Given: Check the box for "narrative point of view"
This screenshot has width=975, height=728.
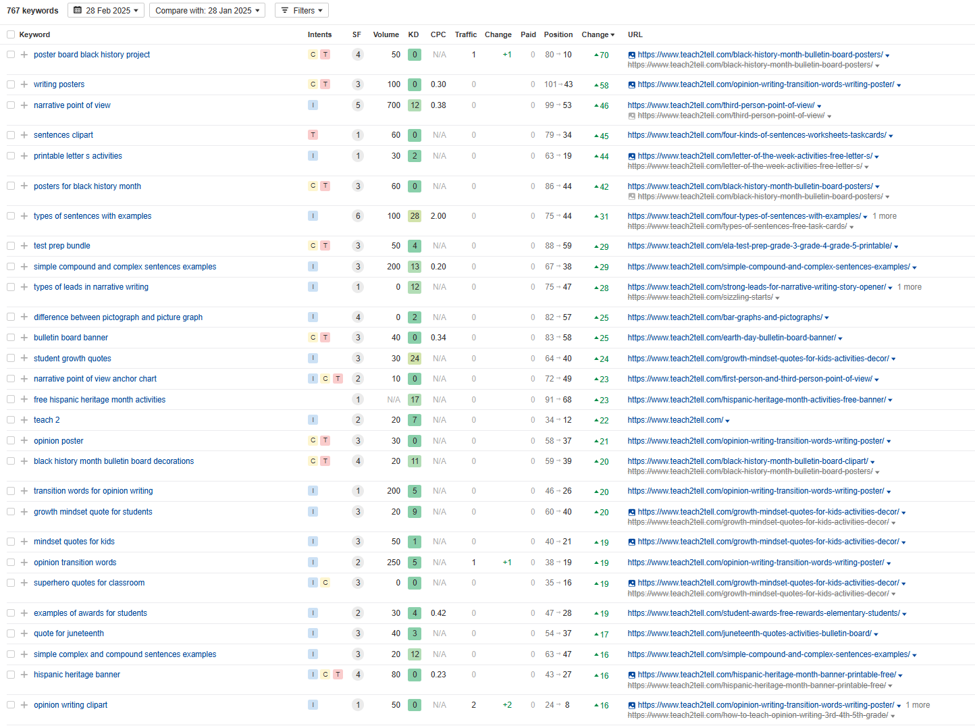Looking at the screenshot, I should point(11,105).
